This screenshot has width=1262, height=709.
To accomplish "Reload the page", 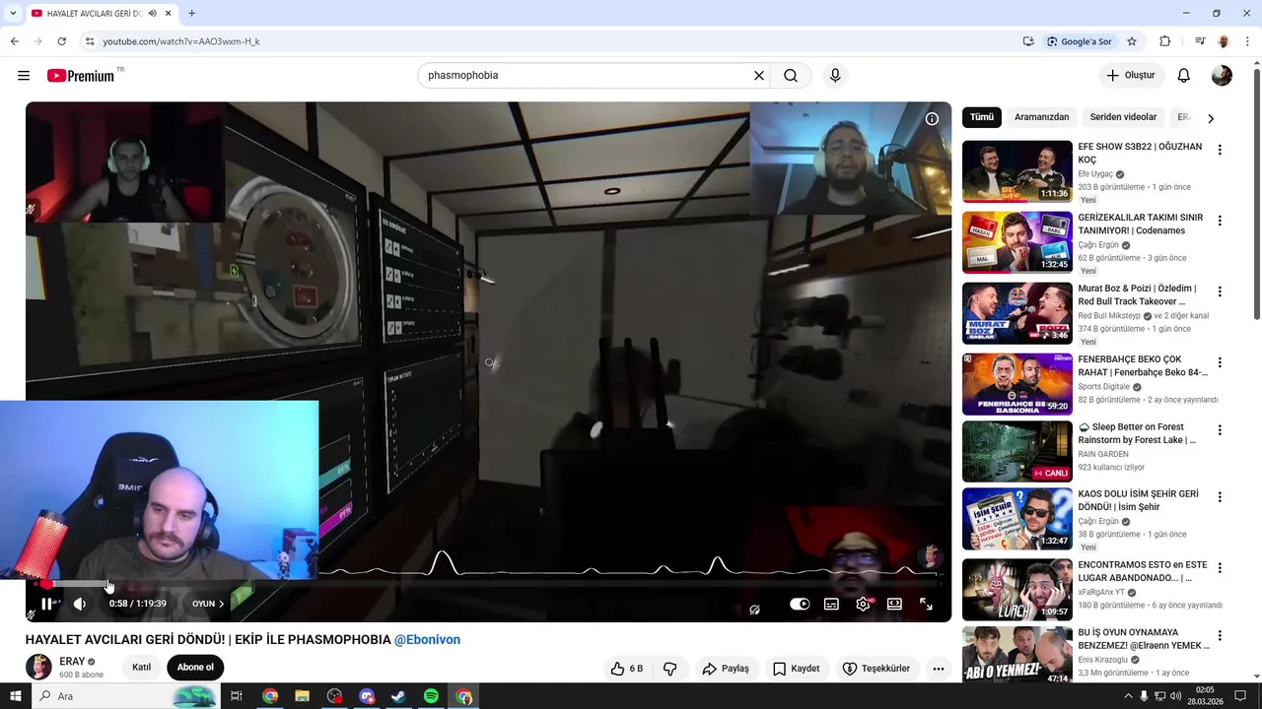I will [x=62, y=41].
